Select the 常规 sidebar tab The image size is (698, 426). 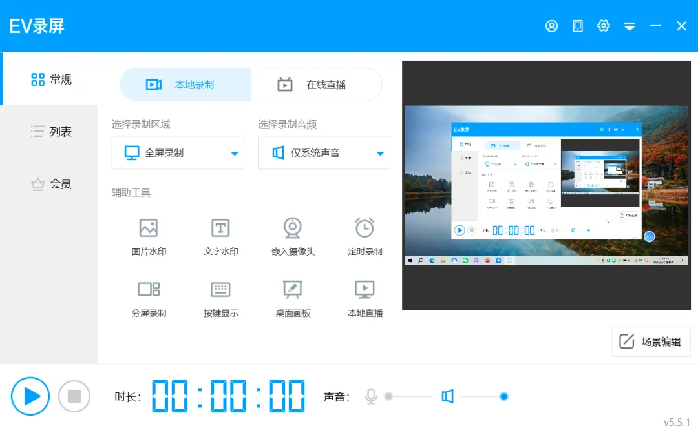[x=50, y=79]
